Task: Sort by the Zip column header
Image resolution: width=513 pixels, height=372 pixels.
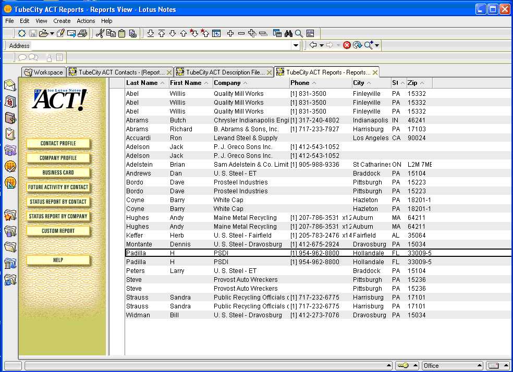Action: 420,83
